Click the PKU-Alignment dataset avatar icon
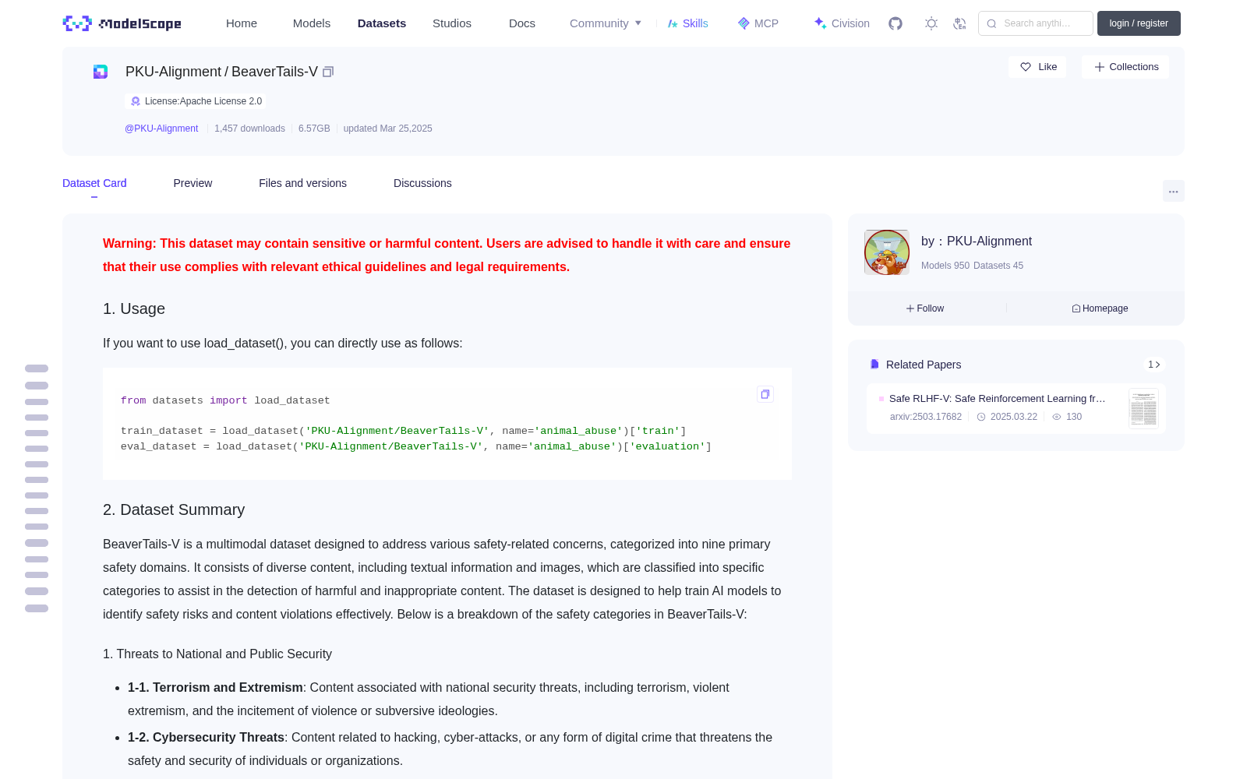The height and width of the screenshot is (779, 1247). 101,72
